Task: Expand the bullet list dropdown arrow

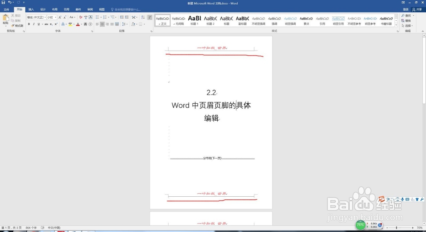Action: click(x=101, y=17)
